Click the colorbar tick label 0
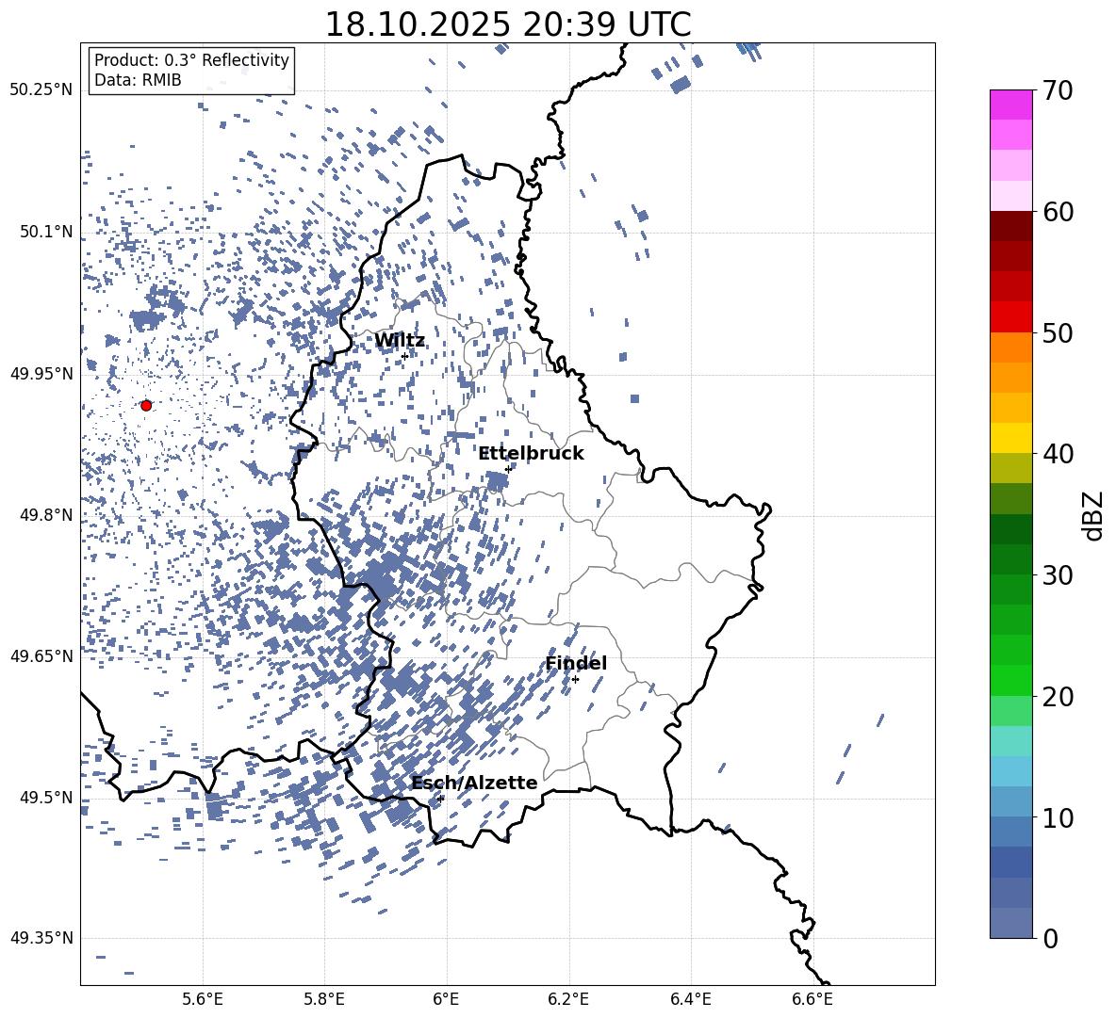 1051,938
